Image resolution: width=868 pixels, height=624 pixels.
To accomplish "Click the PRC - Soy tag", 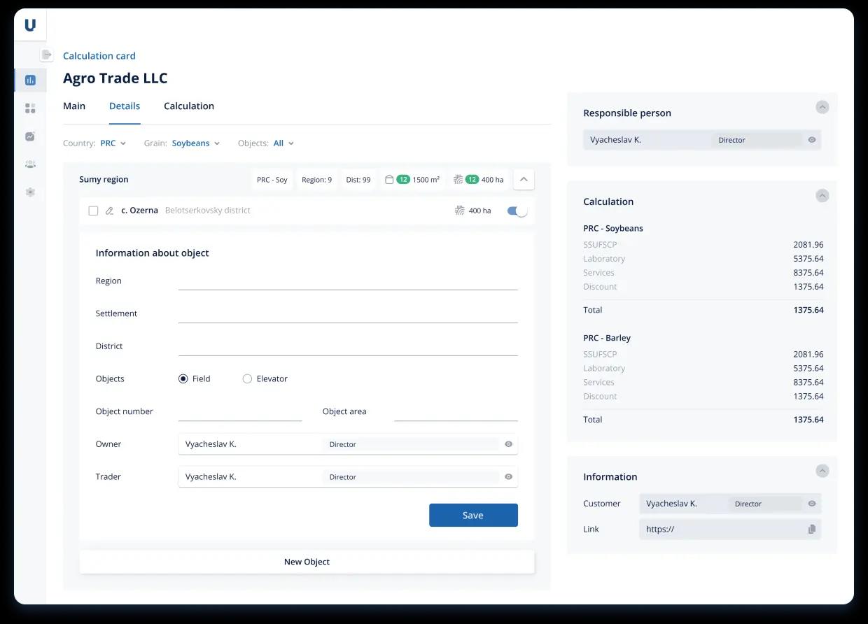I will point(272,180).
